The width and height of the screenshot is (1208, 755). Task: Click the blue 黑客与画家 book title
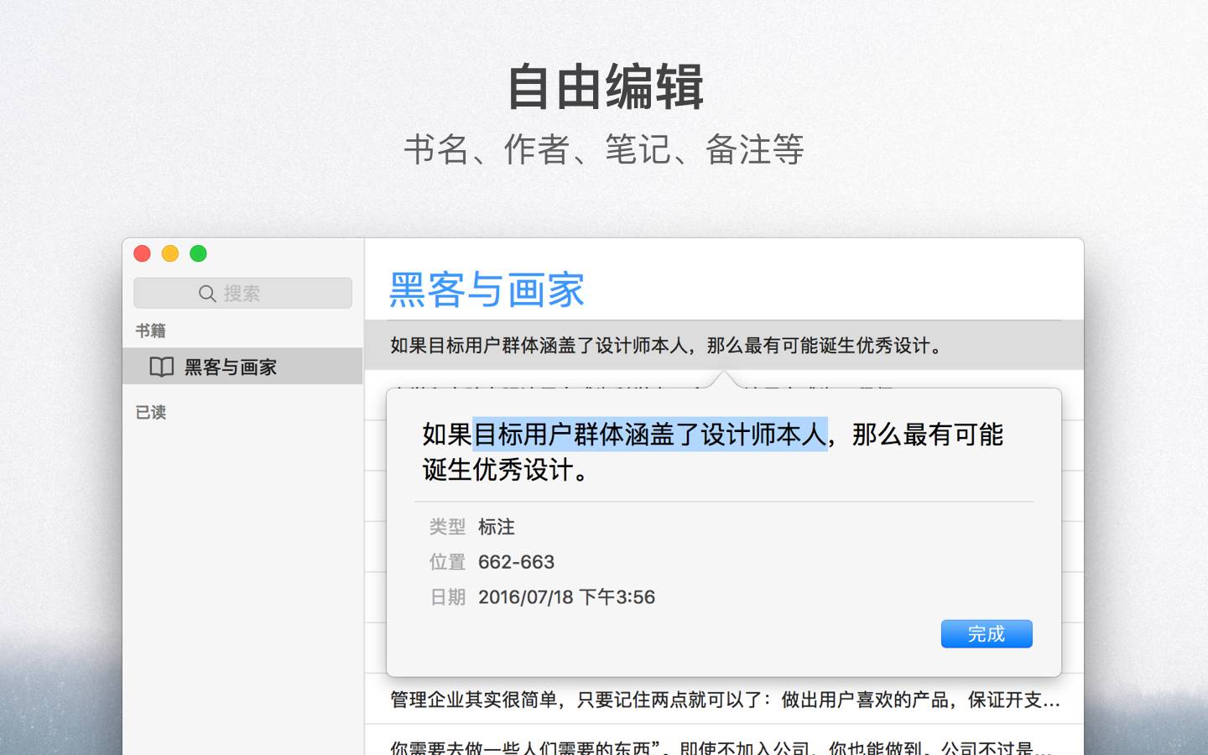tap(487, 290)
